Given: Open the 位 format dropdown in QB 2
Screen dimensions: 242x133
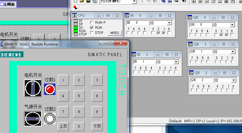Looking at the screenshot, I should pyautogui.click(x=234, y=80).
